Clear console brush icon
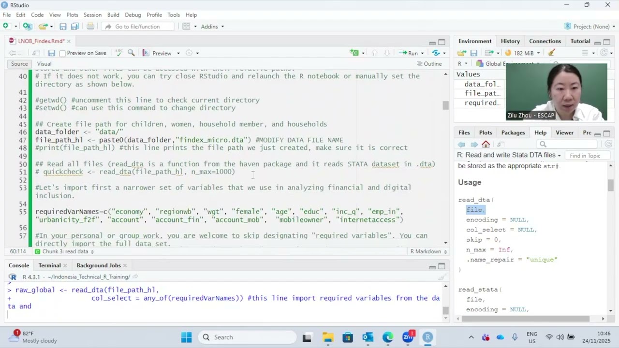Screen dimensions: 619x348 click(x=442, y=277)
